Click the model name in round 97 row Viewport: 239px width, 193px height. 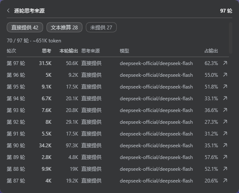(156, 63)
